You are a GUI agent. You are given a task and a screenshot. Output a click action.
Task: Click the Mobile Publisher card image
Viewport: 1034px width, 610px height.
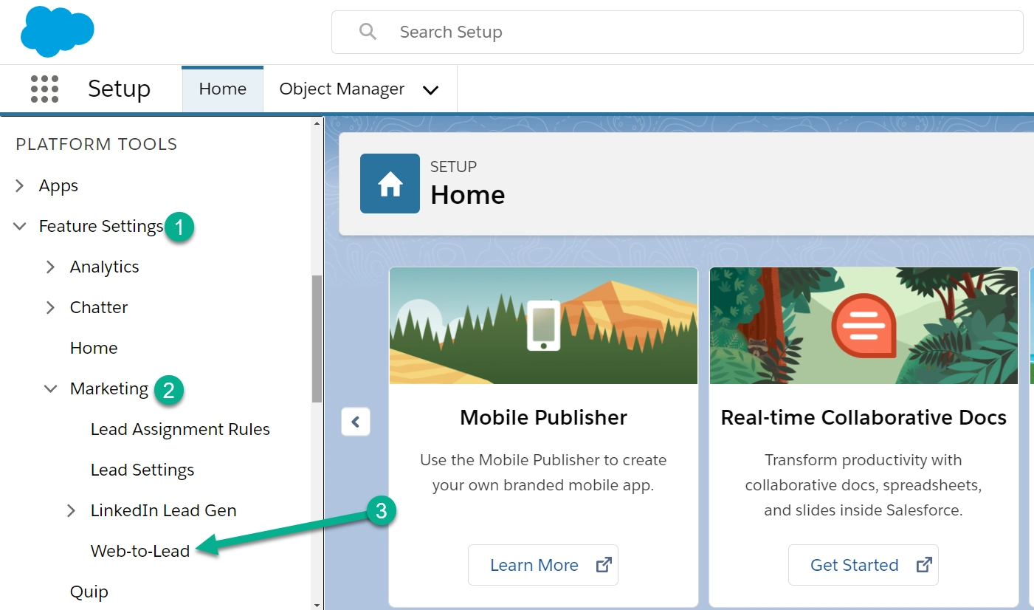pos(543,326)
